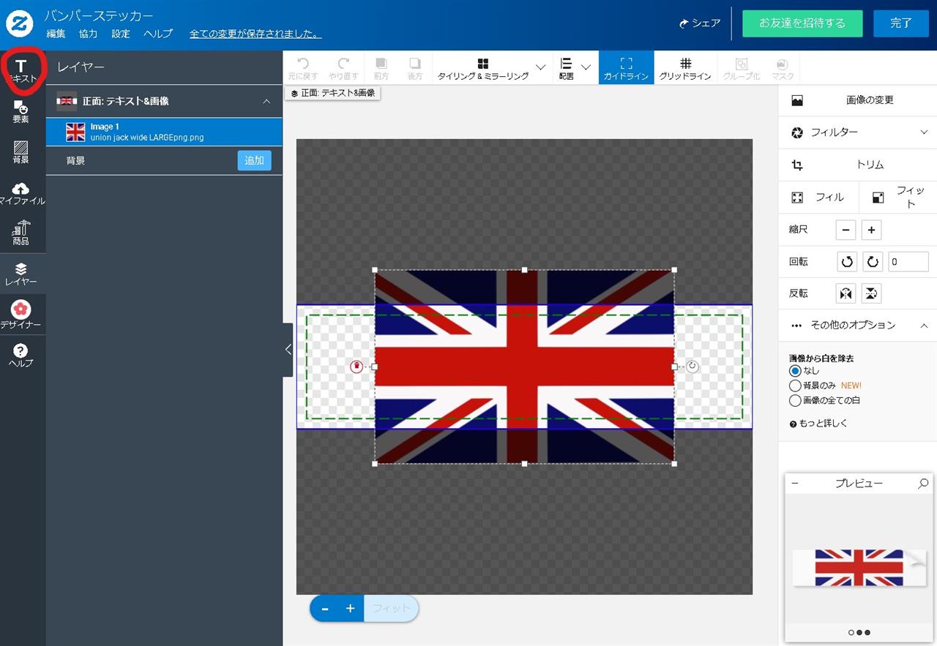Screen dimensions: 937x646
Task: Minimize the プレビュー panel
Action: tap(795, 484)
